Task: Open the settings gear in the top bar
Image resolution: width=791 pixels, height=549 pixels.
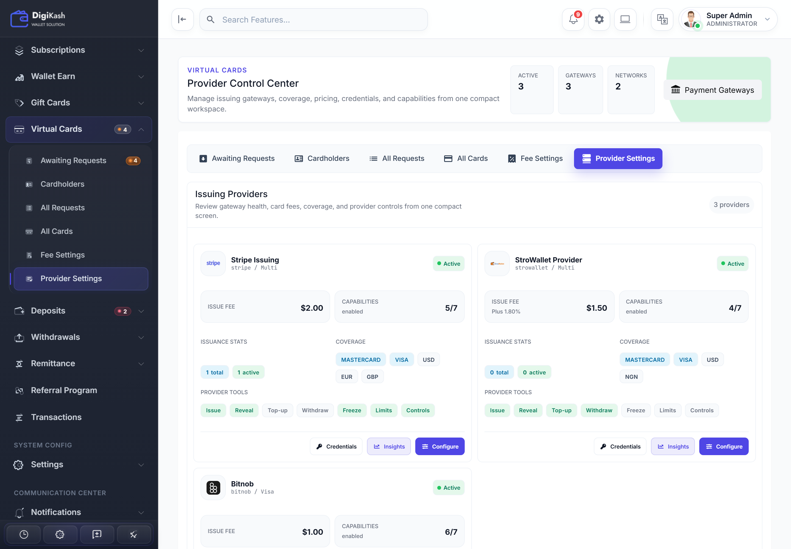Action: [x=599, y=19]
